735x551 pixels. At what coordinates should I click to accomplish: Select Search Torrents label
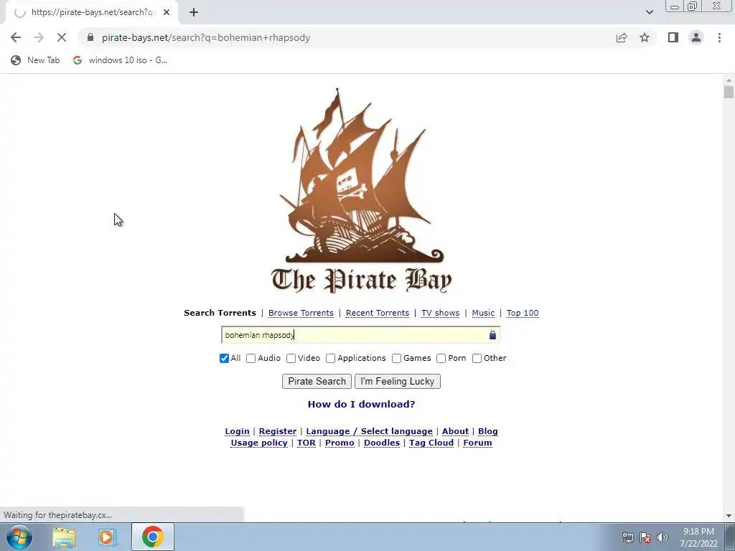coord(220,313)
